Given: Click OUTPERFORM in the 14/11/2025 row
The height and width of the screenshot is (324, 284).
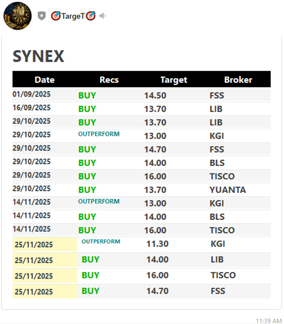Looking at the screenshot, I should coord(99,201).
